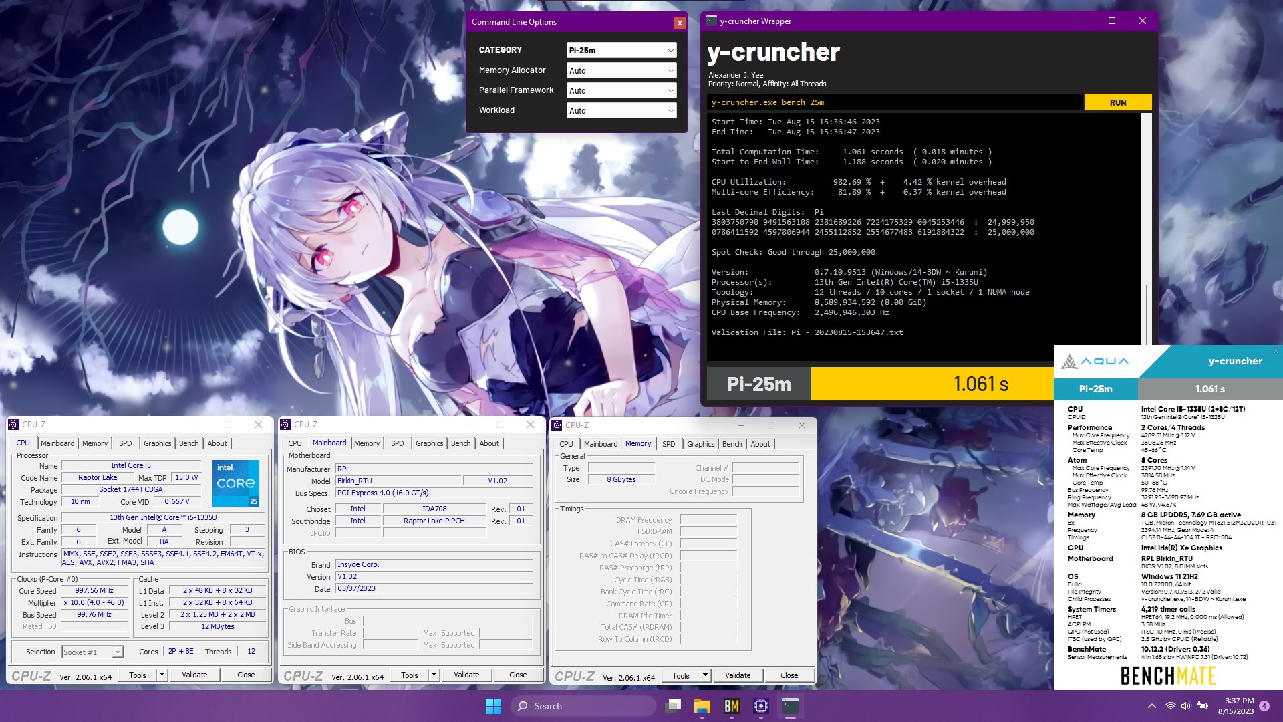Click the 8 GBytes memory size value
Screen dimensions: 1283x722
tap(621, 480)
